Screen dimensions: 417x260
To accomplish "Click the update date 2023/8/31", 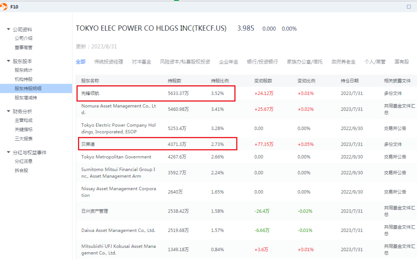I will [104, 46].
